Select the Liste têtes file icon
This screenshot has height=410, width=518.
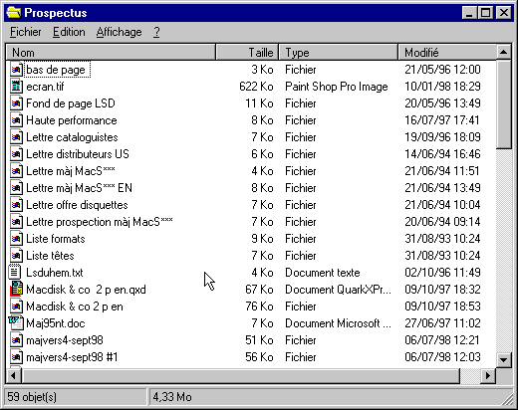[16, 256]
